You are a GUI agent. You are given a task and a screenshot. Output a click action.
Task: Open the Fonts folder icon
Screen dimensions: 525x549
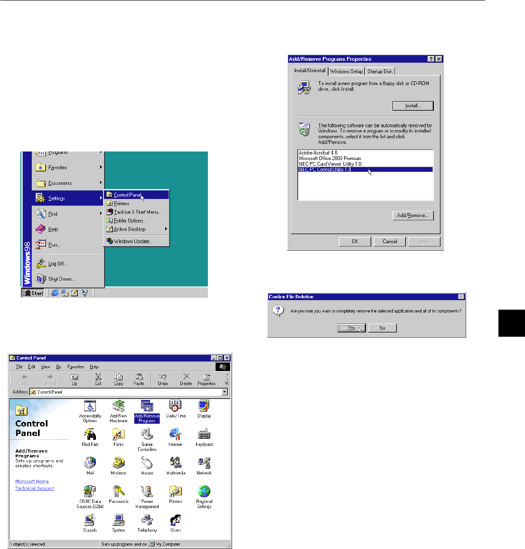[x=119, y=437]
